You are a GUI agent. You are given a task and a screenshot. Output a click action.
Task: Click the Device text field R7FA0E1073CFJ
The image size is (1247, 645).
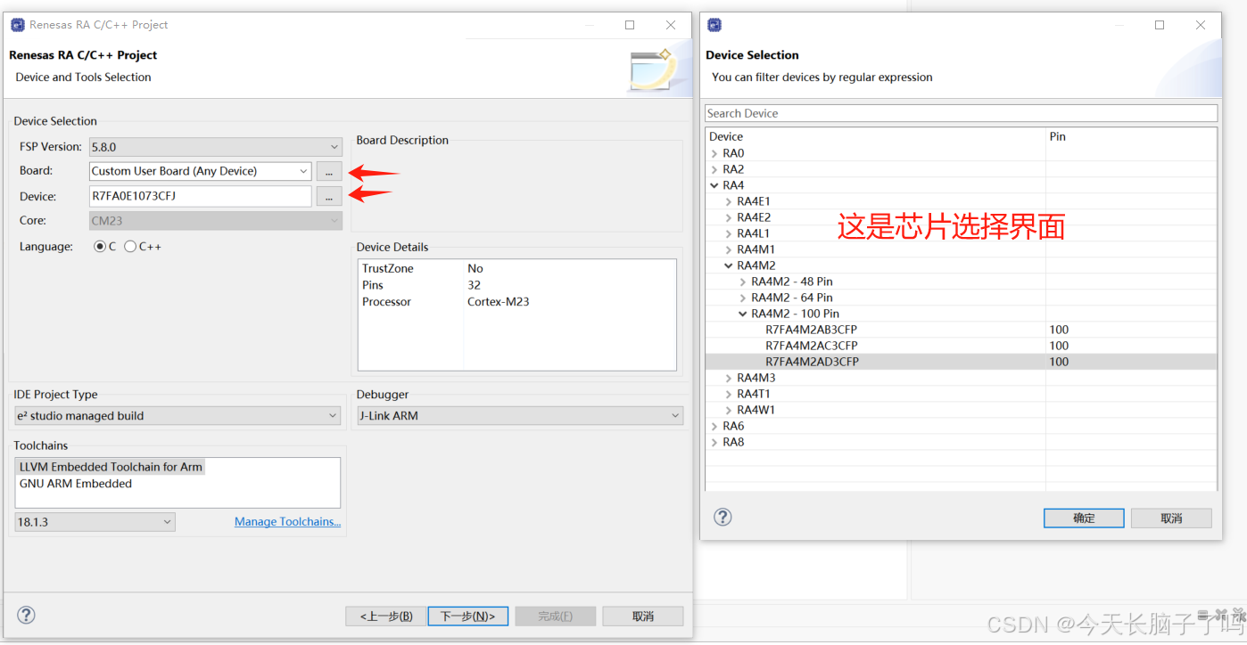point(200,196)
